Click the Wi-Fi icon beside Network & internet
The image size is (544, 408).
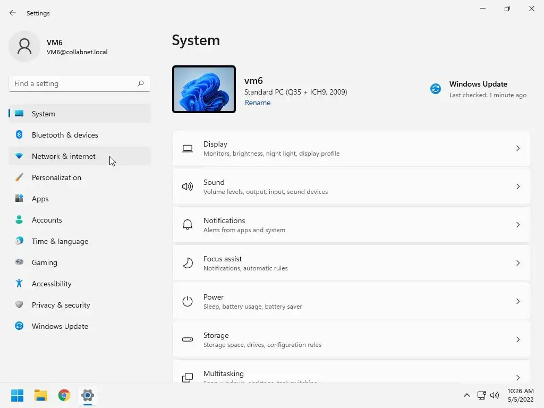(19, 156)
